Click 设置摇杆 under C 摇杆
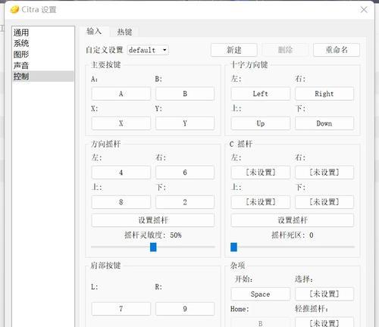This screenshot has width=379, height=327. click(x=293, y=220)
